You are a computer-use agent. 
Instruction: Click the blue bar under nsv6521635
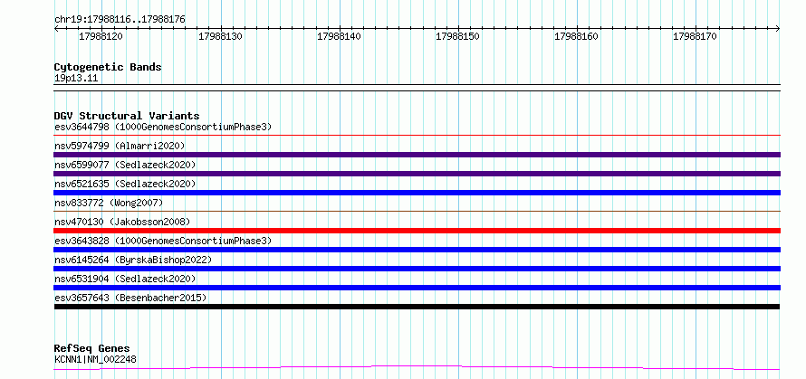coord(417,193)
